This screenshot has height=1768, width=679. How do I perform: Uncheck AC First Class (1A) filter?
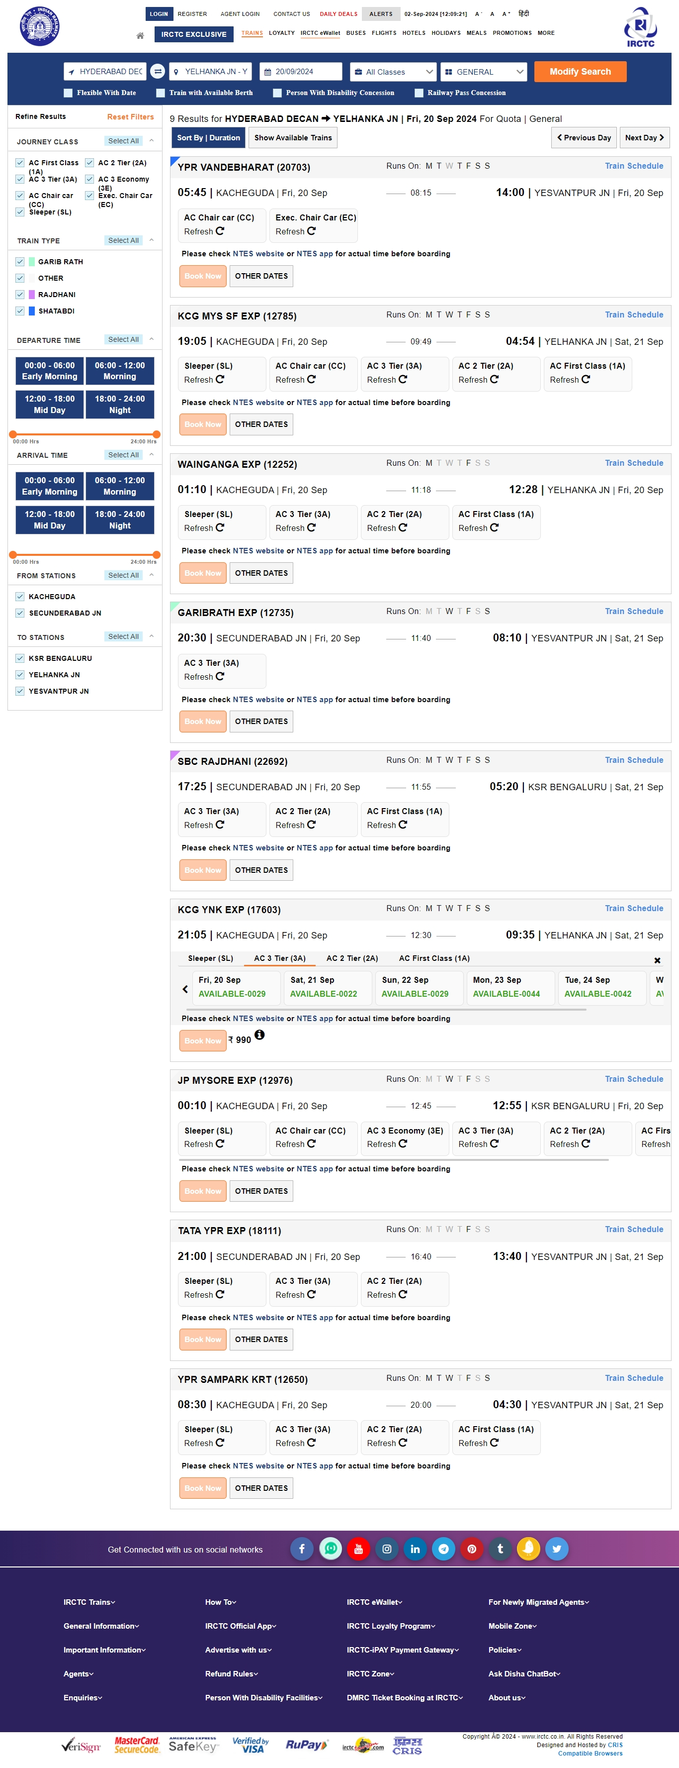click(x=20, y=163)
